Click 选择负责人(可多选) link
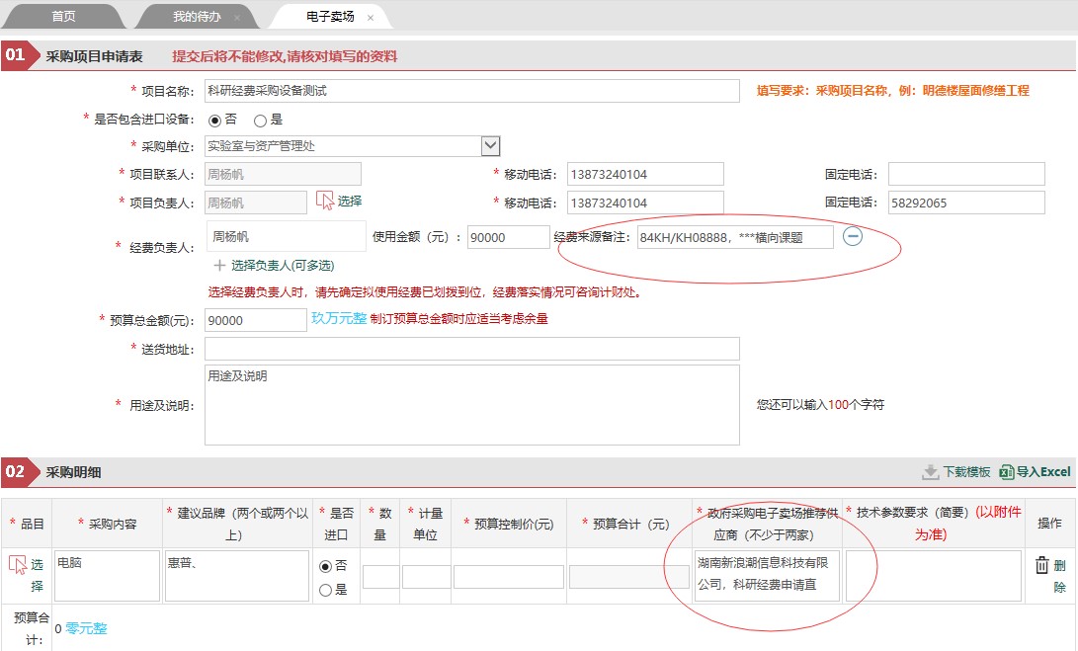Image resolution: width=1078 pixels, height=651 pixels. [282, 266]
